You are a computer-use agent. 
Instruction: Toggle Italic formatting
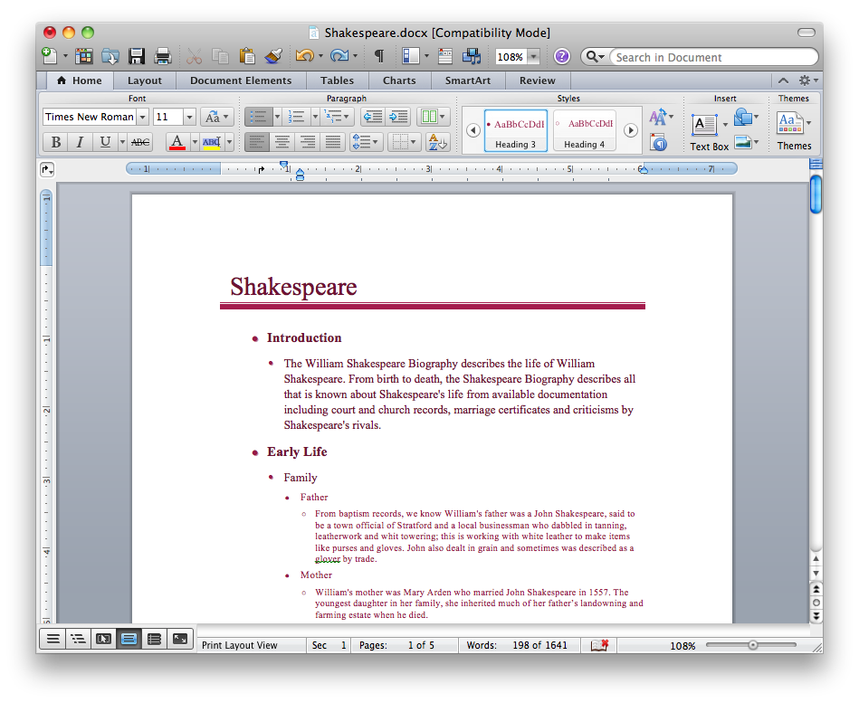[80, 142]
